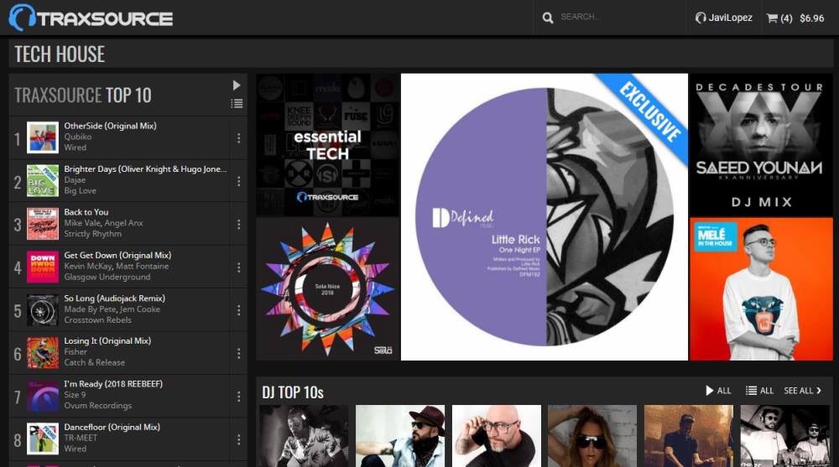The height and width of the screenshot is (467, 839).
Task: Open the Little Rick One Night EP banner
Action: [545, 216]
